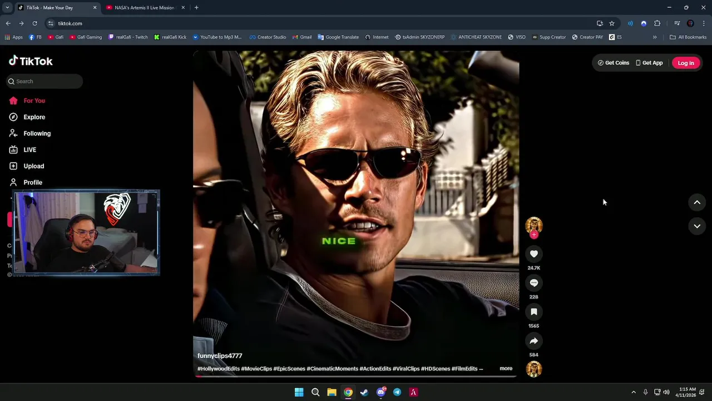Open the realGafi - Twitch bookmark
Image resolution: width=712 pixels, height=401 pixels.
point(128,37)
